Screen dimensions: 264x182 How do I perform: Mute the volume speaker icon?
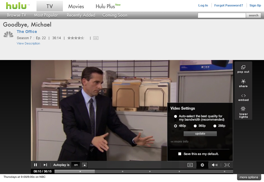214,165
